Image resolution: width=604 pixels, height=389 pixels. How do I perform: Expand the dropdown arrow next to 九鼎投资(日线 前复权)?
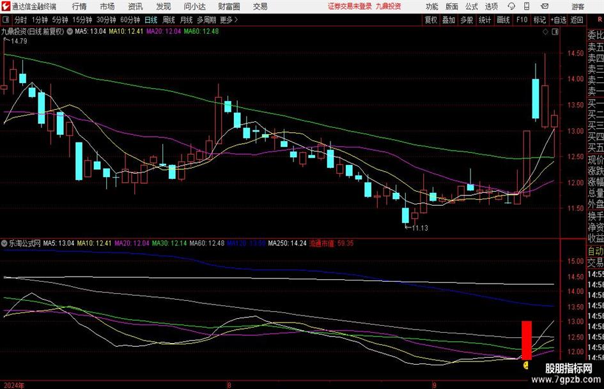click(70, 31)
